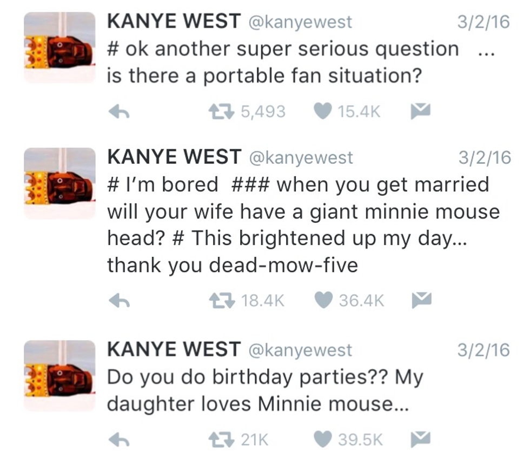Open profile picture on birthday parties tweet

tap(59, 375)
